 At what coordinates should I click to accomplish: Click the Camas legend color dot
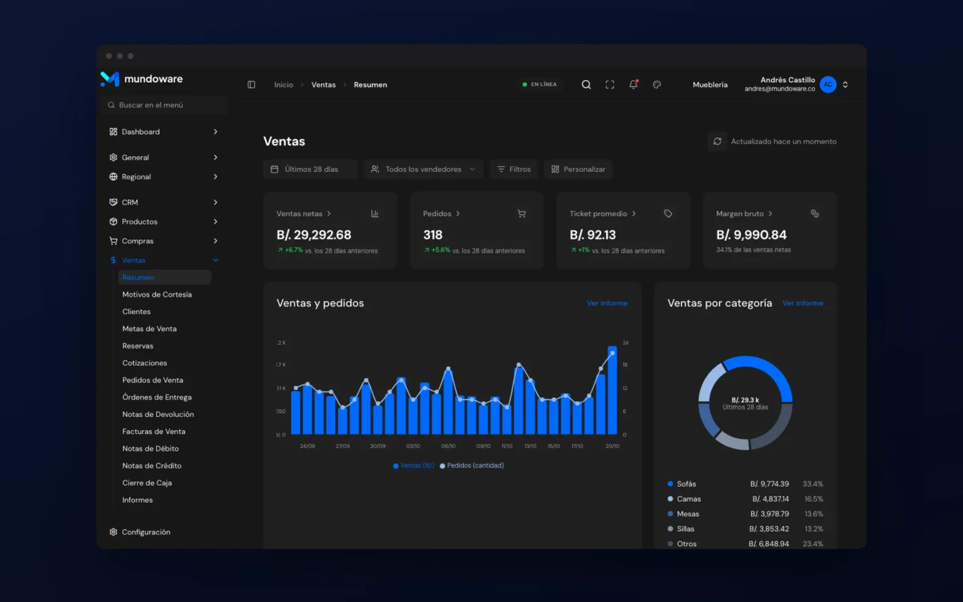point(670,499)
